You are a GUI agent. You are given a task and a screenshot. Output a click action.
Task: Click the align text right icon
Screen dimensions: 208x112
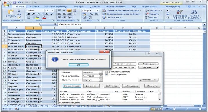(x=69, y=14)
